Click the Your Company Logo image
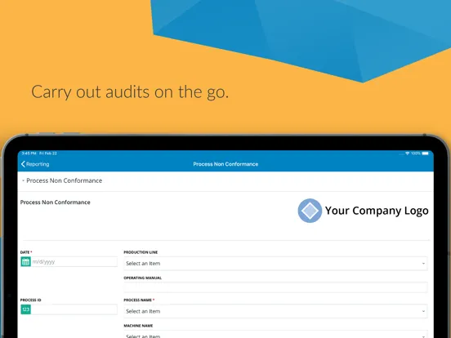Screen dimensions: 451x338 point(363,211)
